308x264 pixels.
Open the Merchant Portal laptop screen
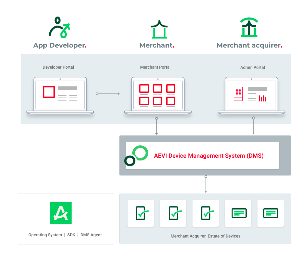pos(158,95)
